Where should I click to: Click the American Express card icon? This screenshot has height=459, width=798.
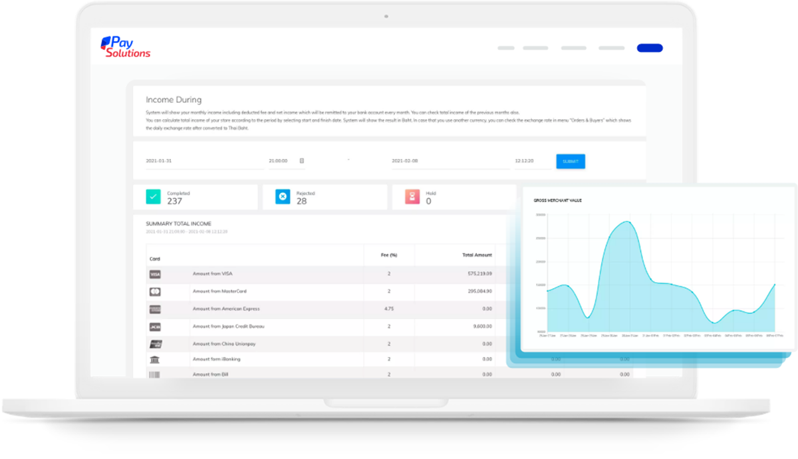[x=155, y=309]
